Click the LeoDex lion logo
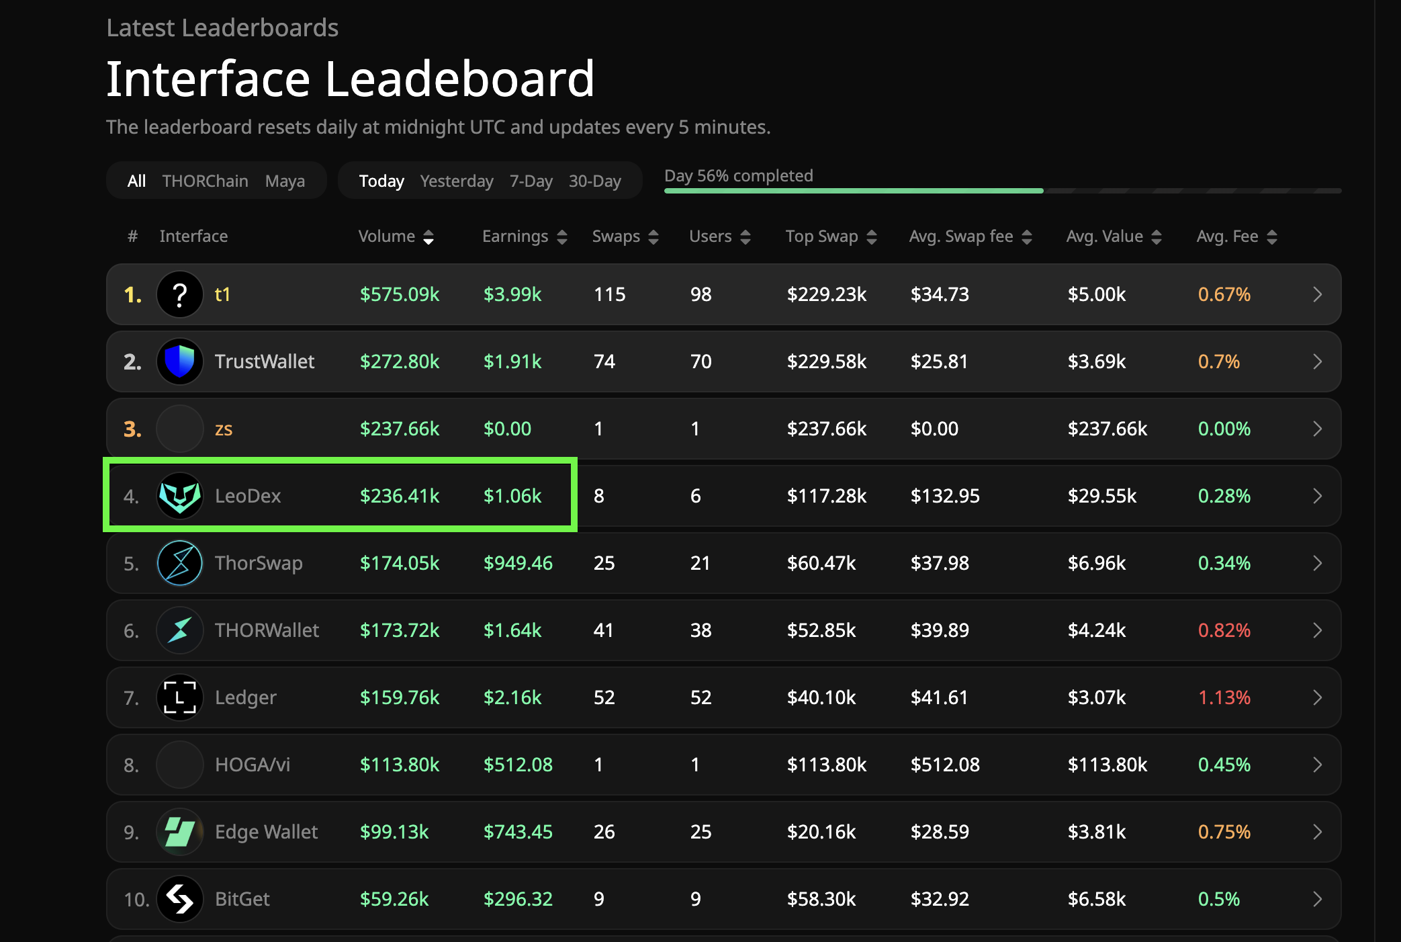Screen dimensions: 1401x942 click(179, 496)
